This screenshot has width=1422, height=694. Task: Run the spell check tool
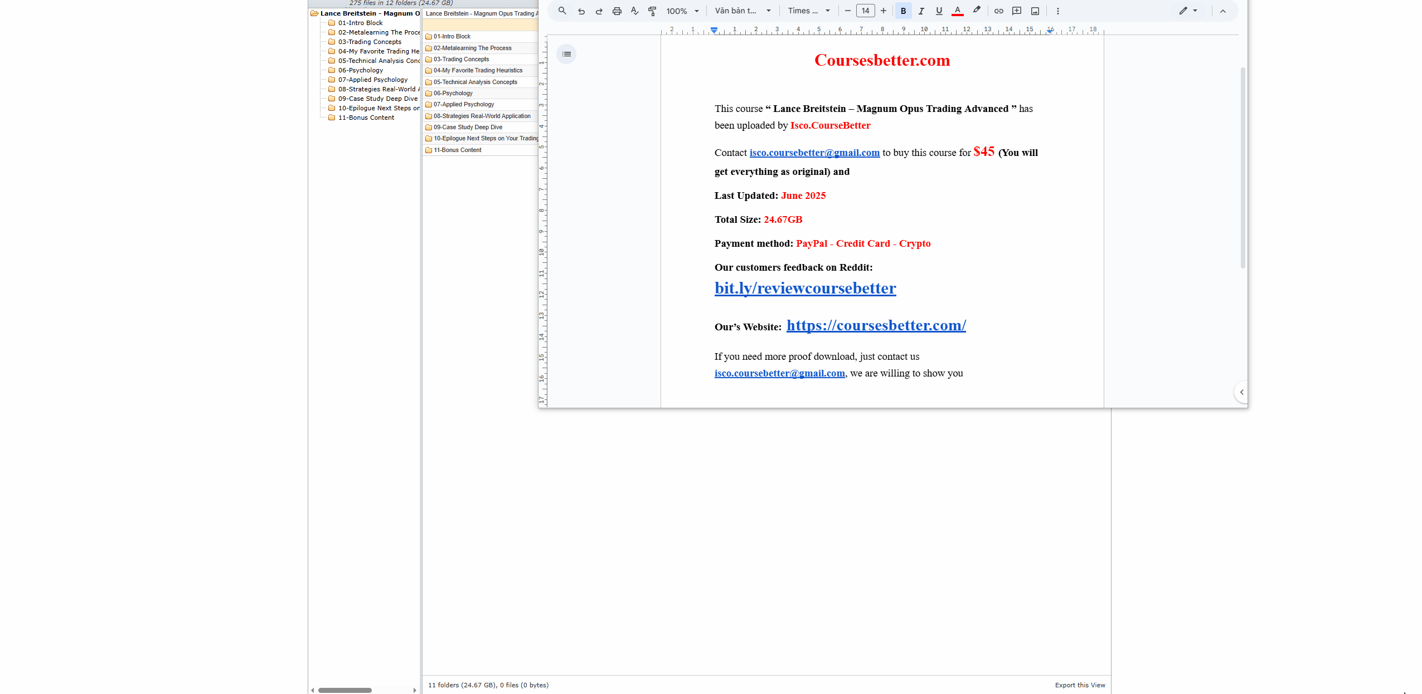click(634, 11)
